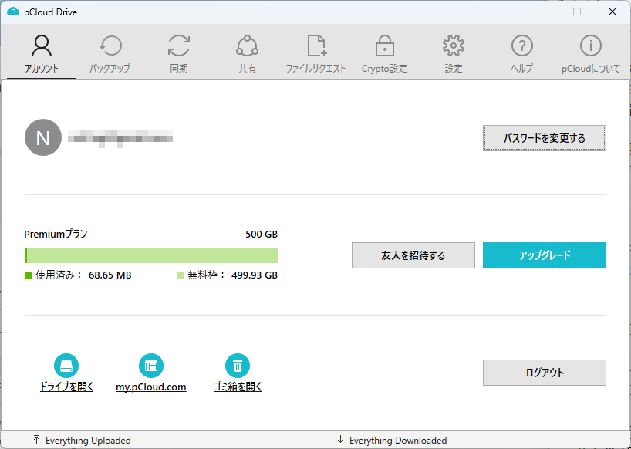Screen dimensions: 631x449
Task: Open Crypto設定 tab
Action: (384, 53)
